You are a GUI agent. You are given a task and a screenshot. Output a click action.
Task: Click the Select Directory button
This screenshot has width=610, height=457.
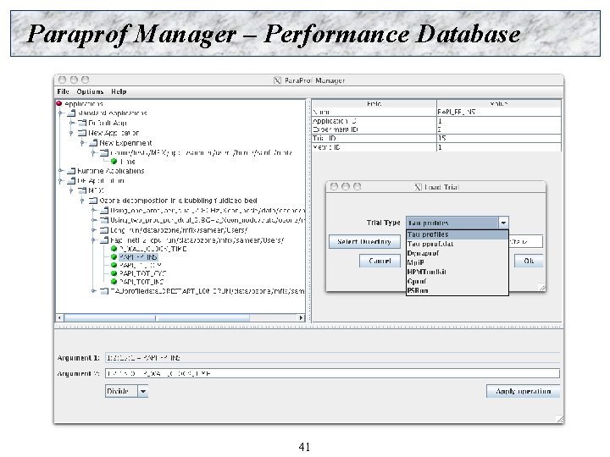(x=364, y=242)
